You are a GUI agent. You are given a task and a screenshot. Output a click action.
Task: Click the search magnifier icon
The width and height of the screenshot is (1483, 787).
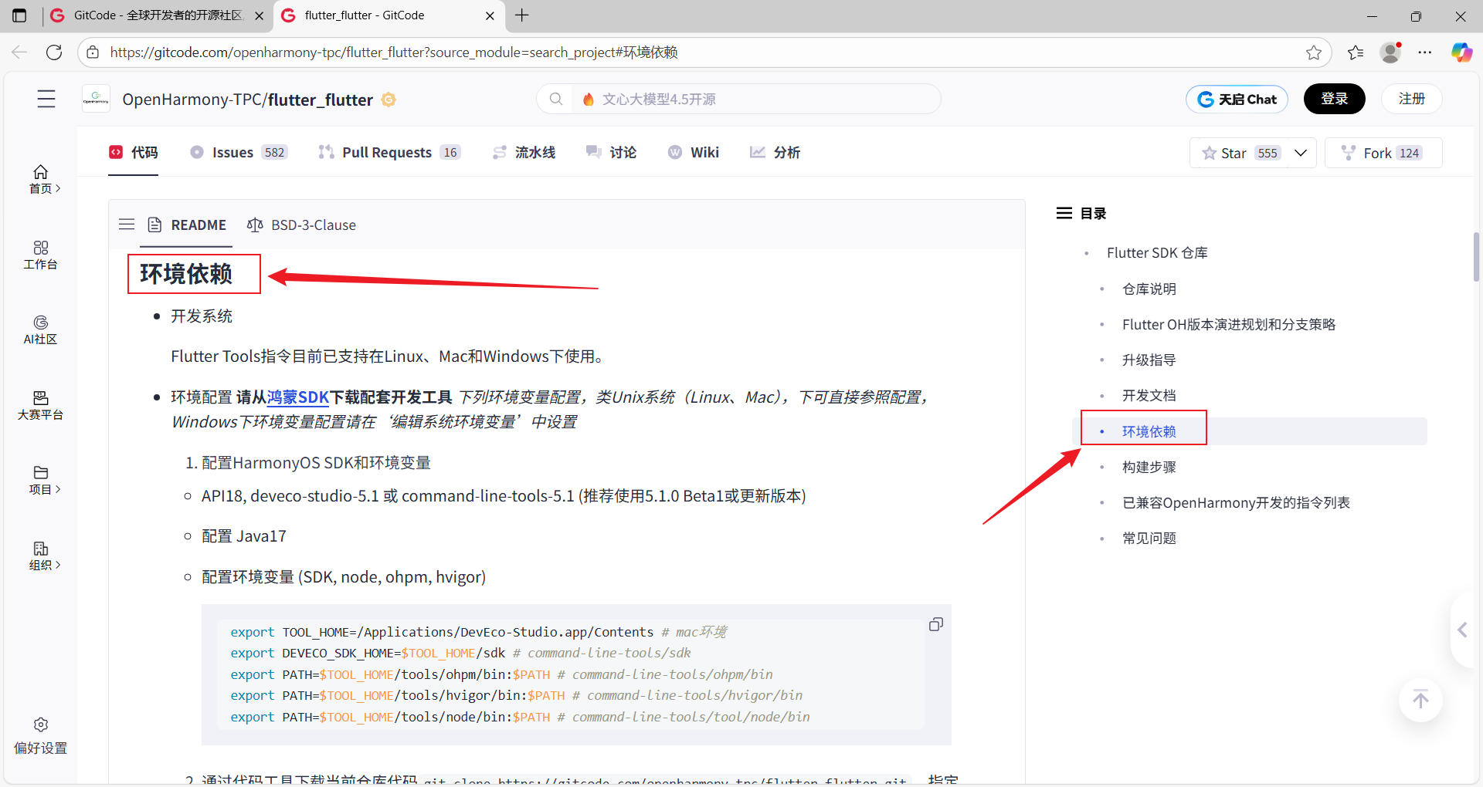click(x=555, y=99)
